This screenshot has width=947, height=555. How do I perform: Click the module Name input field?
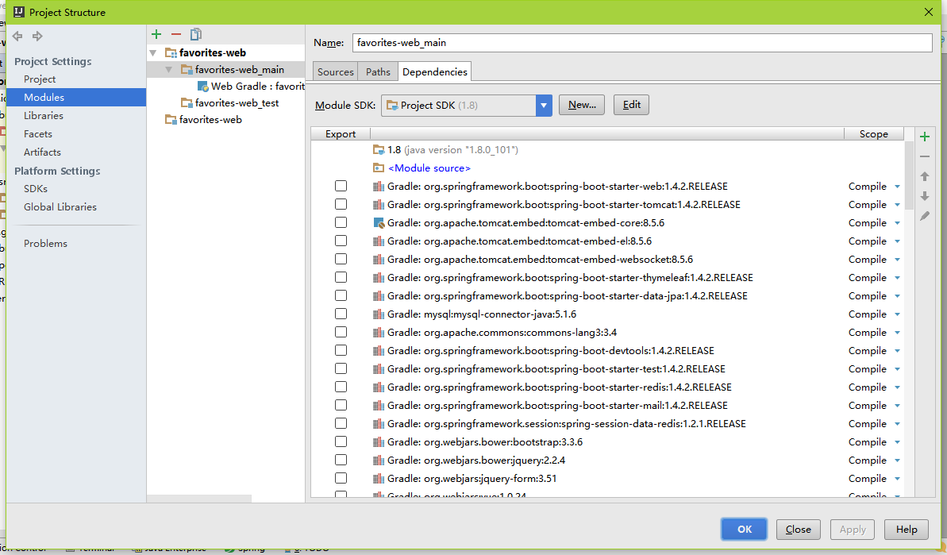pyautogui.click(x=642, y=43)
